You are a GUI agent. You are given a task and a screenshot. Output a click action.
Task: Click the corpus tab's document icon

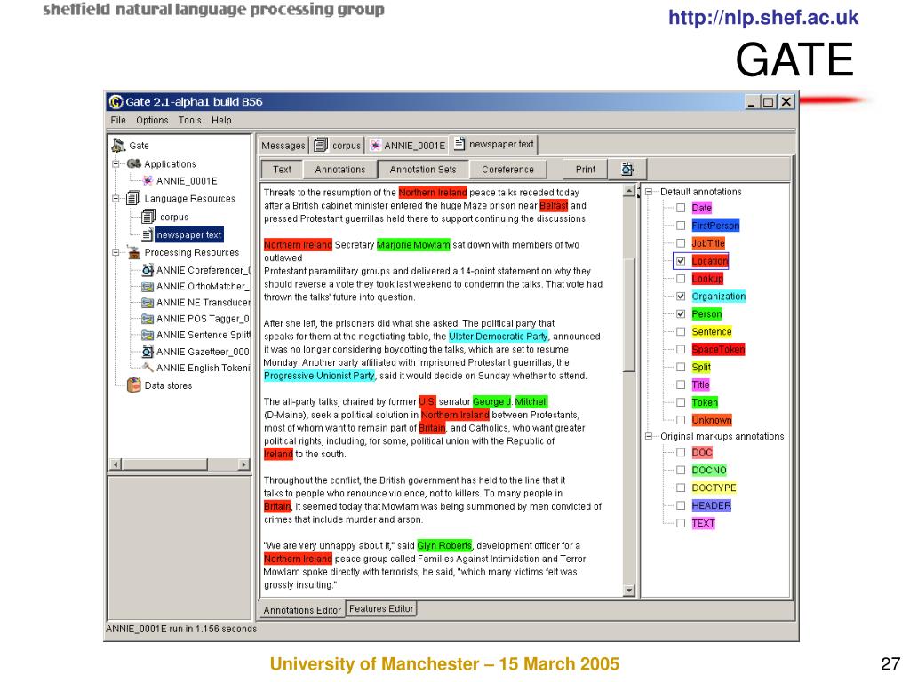(x=320, y=145)
